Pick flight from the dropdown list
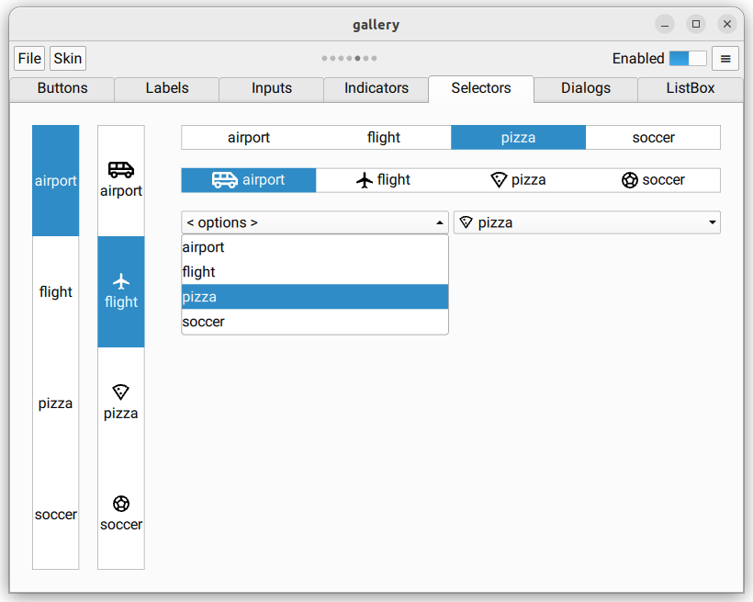 315,272
